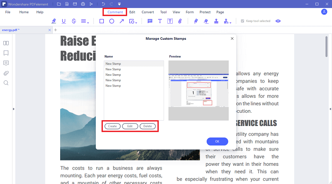Select the Strikethrough tool
332x184 pixels.
(x=74, y=21)
